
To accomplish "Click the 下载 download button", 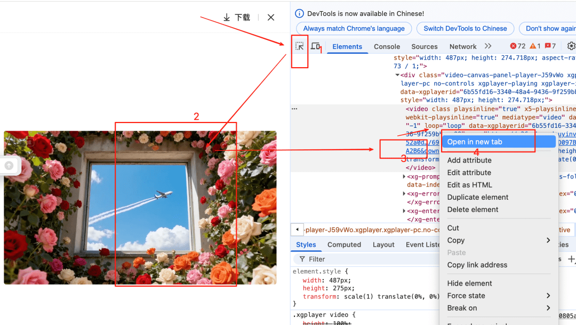I will [236, 18].
